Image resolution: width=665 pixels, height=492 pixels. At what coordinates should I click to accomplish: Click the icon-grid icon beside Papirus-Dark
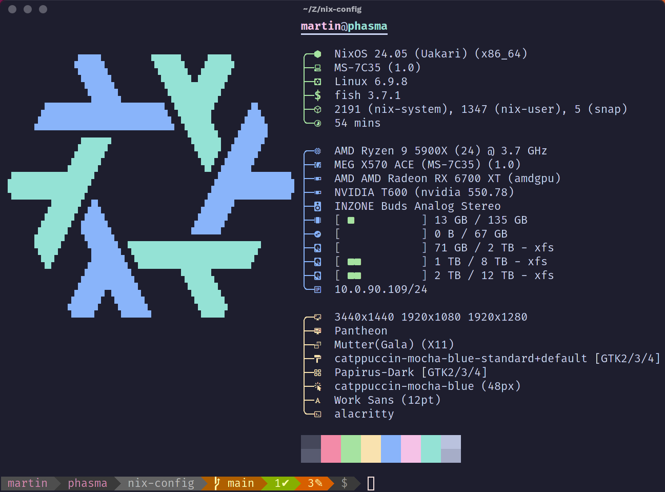(x=317, y=372)
